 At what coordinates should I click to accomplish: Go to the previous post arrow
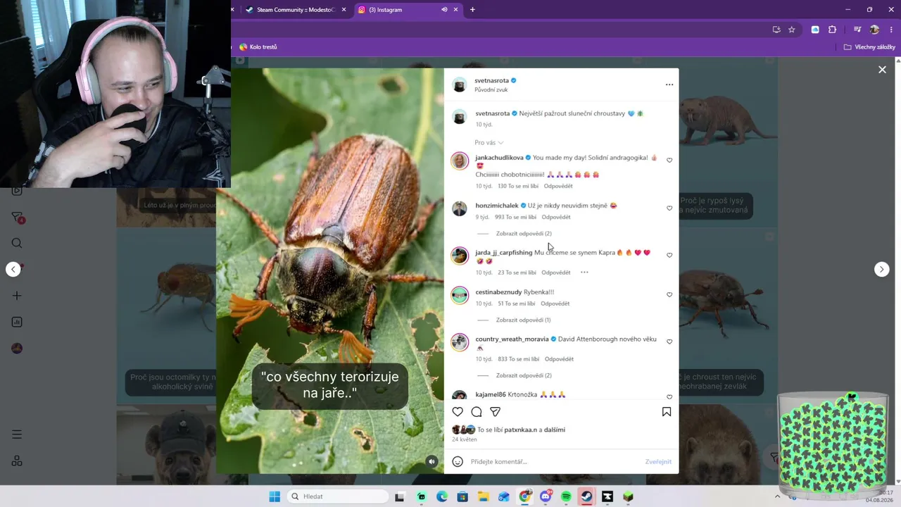pos(13,270)
